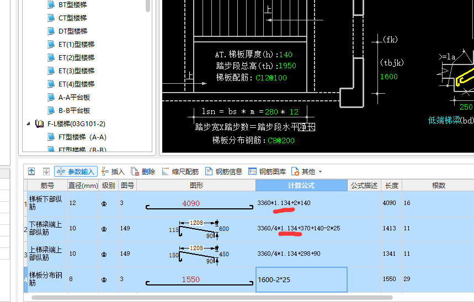Open 钢筋图库 from the toolbar

coord(267,171)
